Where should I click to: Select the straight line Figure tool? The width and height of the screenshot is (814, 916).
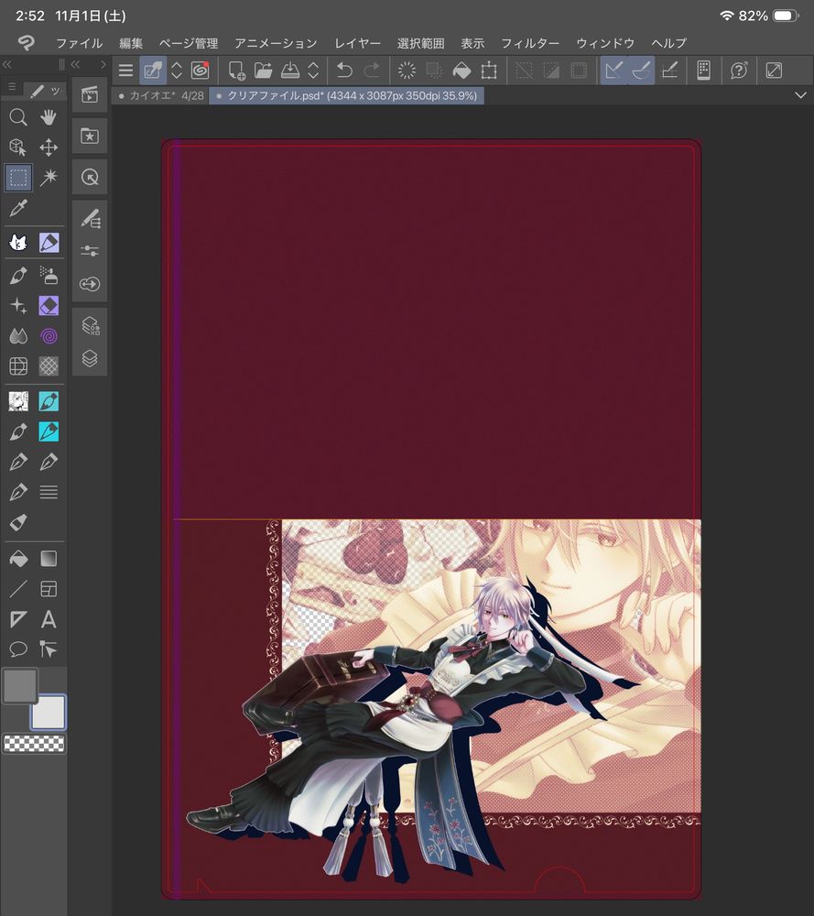pyautogui.click(x=18, y=589)
